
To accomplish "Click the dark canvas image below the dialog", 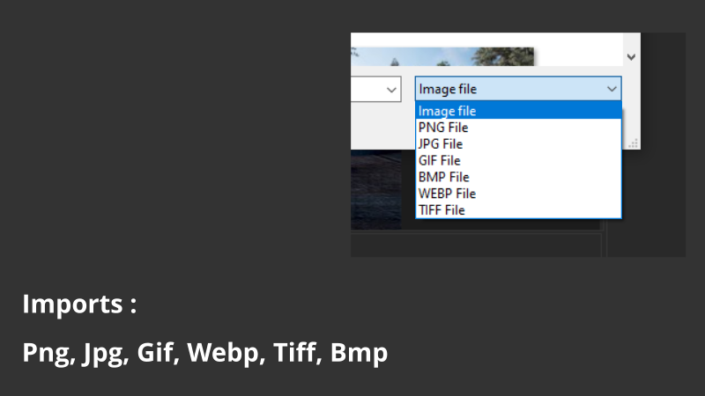I will tap(376, 189).
